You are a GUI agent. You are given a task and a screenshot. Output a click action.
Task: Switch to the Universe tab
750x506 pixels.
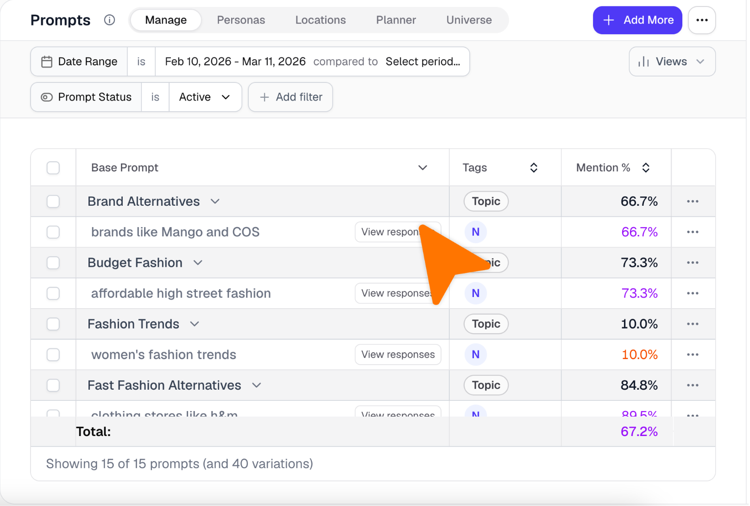(x=469, y=20)
